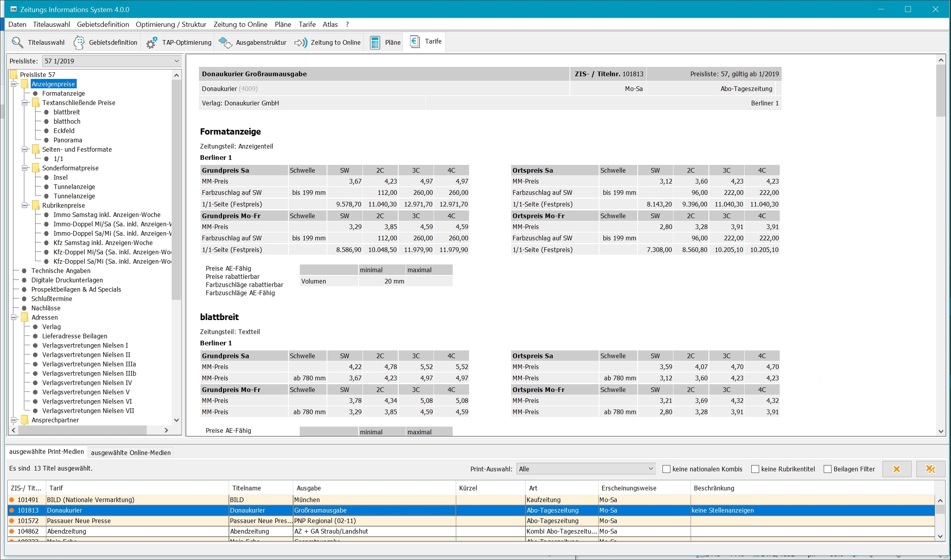
Task: Collapse the Rubrikenpreise tree folder
Action: point(25,205)
